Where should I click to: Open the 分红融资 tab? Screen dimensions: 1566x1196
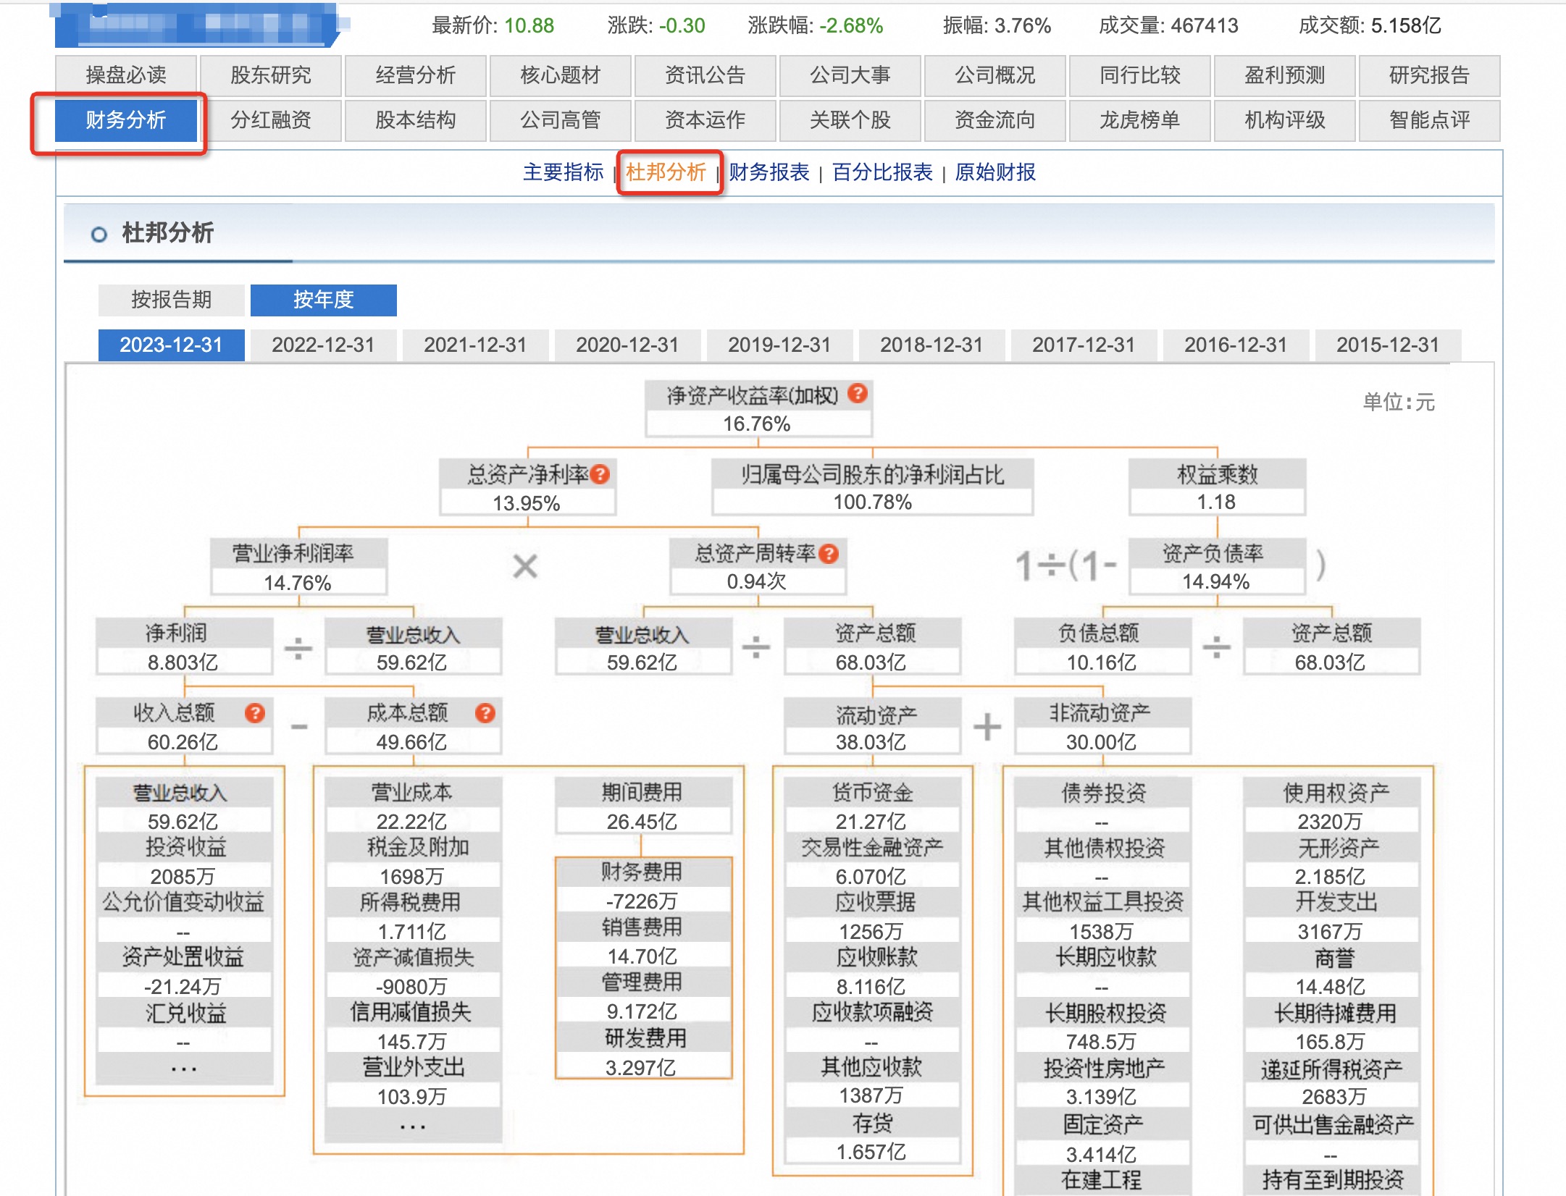pyautogui.click(x=271, y=120)
